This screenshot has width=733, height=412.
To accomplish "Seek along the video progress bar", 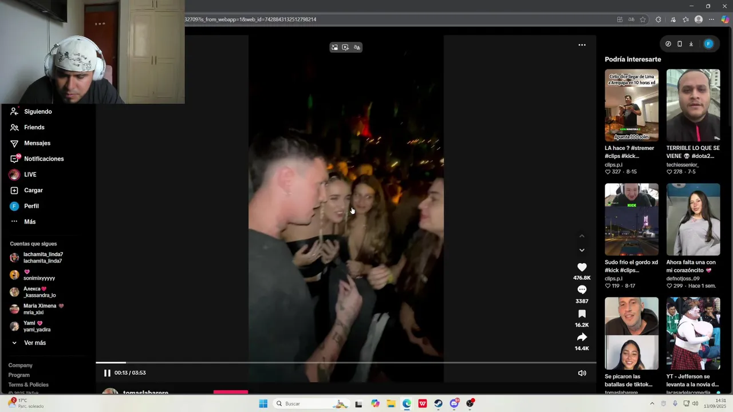I will (x=346, y=362).
